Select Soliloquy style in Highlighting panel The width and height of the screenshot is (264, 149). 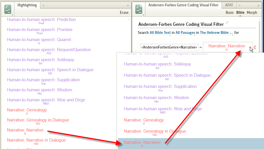tap(40, 61)
